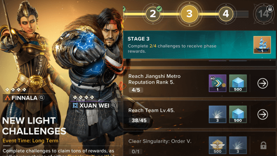Click the magnifier icon next to Finnala
The width and height of the screenshot is (277, 156).
click(x=42, y=97)
